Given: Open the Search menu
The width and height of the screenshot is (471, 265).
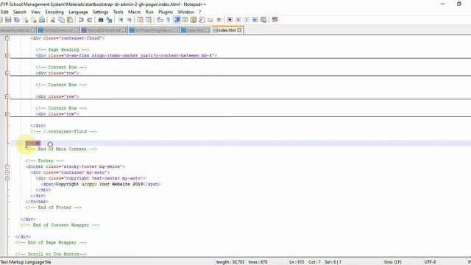Looking at the screenshot, I should [20, 12].
